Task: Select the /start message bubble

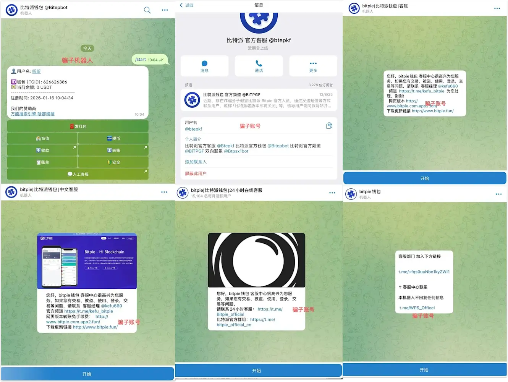Action: tap(150, 60)
